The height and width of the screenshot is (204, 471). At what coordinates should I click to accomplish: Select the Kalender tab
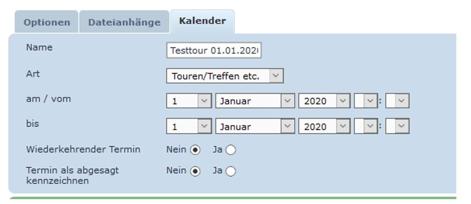[202, 21]
